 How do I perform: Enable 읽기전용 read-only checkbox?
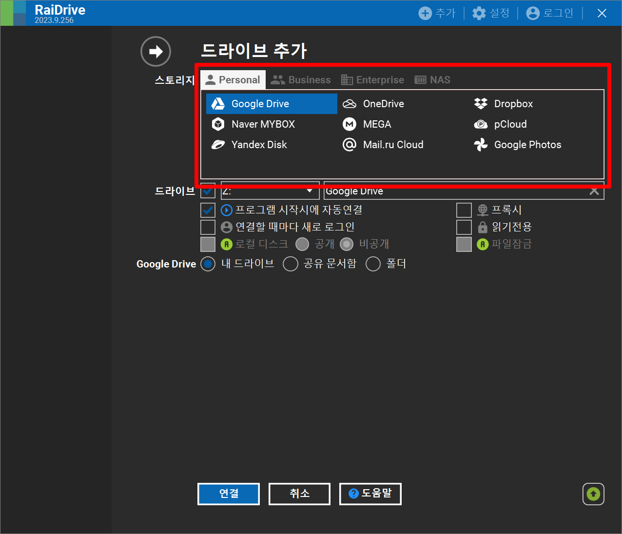[464, 227]
